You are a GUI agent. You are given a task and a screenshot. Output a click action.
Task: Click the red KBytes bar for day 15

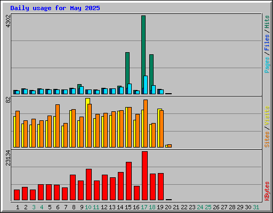[129, 181]
